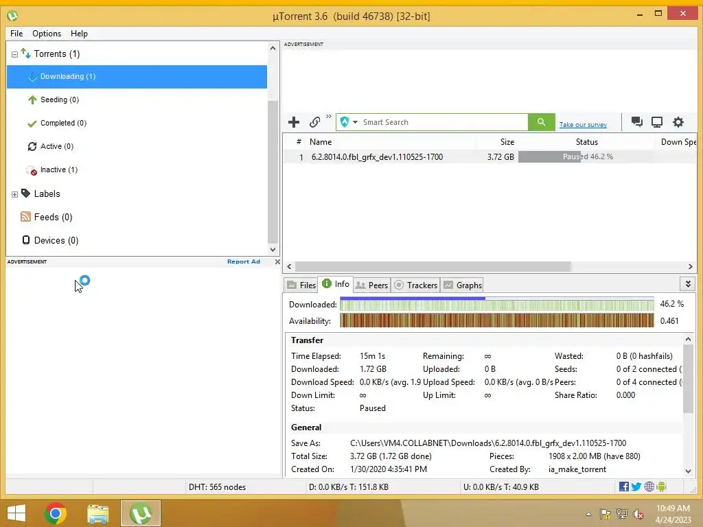Expand hidden toolbar buttons chevron
703x527 pixels.
pos(329,117)
